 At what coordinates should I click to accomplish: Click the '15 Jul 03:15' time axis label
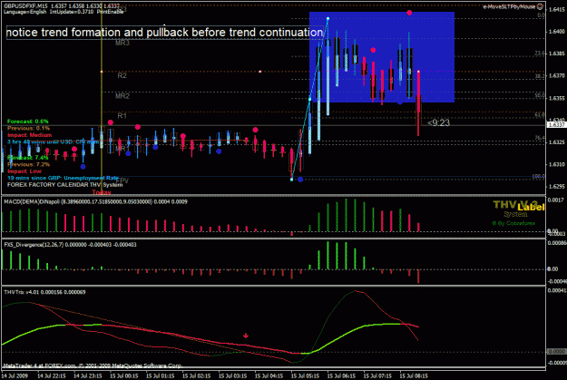click(x=232, y=376)
